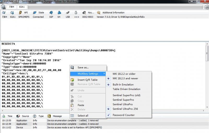Click the Rainbow API (SPROMEPS) log message
This screenshot has height=133, width=209.
coord(74,128)
